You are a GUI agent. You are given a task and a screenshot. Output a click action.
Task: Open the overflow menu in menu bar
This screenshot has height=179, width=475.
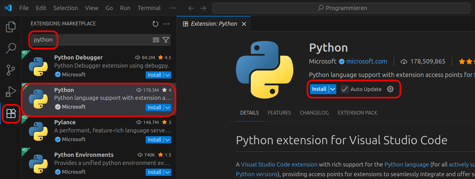(x=173, y=8)
